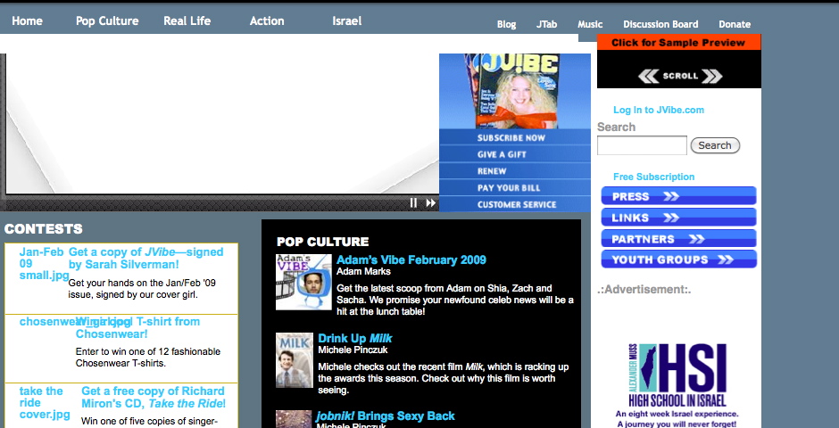This screenshot has height=428, width=839.
Task: Click the JVibe magazine cover image
Action: pos(517,91)
